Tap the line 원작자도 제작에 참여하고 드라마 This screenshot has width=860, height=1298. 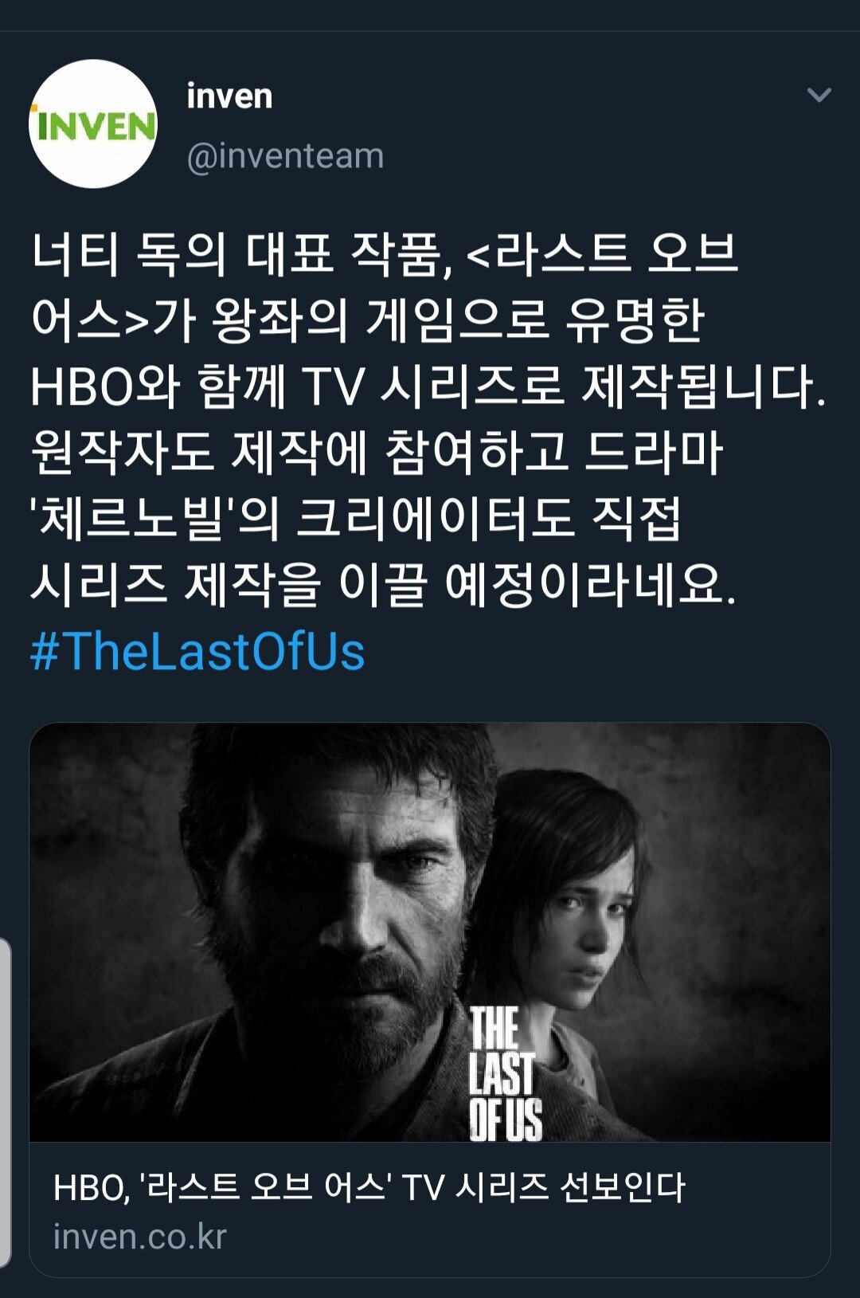tap(377, 453)
